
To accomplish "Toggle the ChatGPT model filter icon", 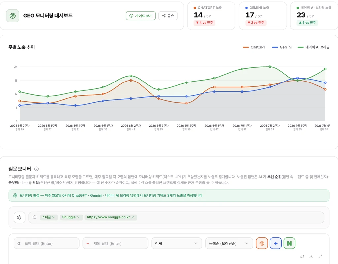I will 262,243.
